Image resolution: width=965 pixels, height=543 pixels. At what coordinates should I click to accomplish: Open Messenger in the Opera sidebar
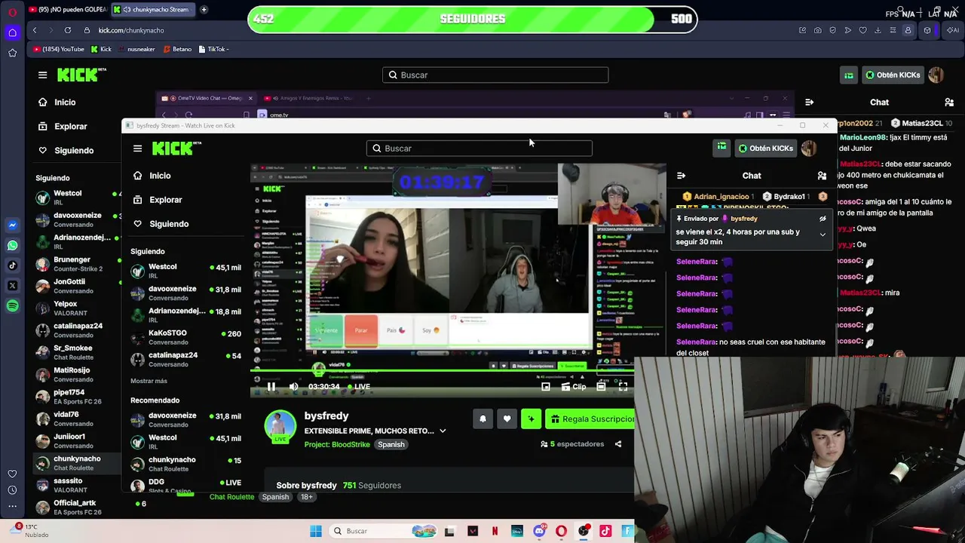pyautogui.click(x=12, y=225)
